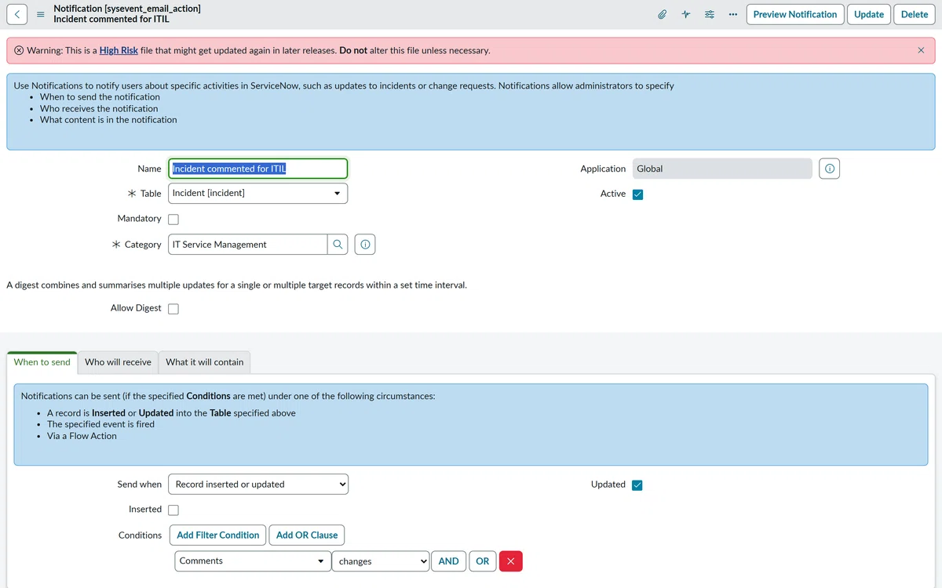
Task: Open attachments via the paperclip icon
Action: tap(663, 14)
